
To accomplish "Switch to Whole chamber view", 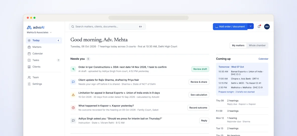I will tap(257, 45).
